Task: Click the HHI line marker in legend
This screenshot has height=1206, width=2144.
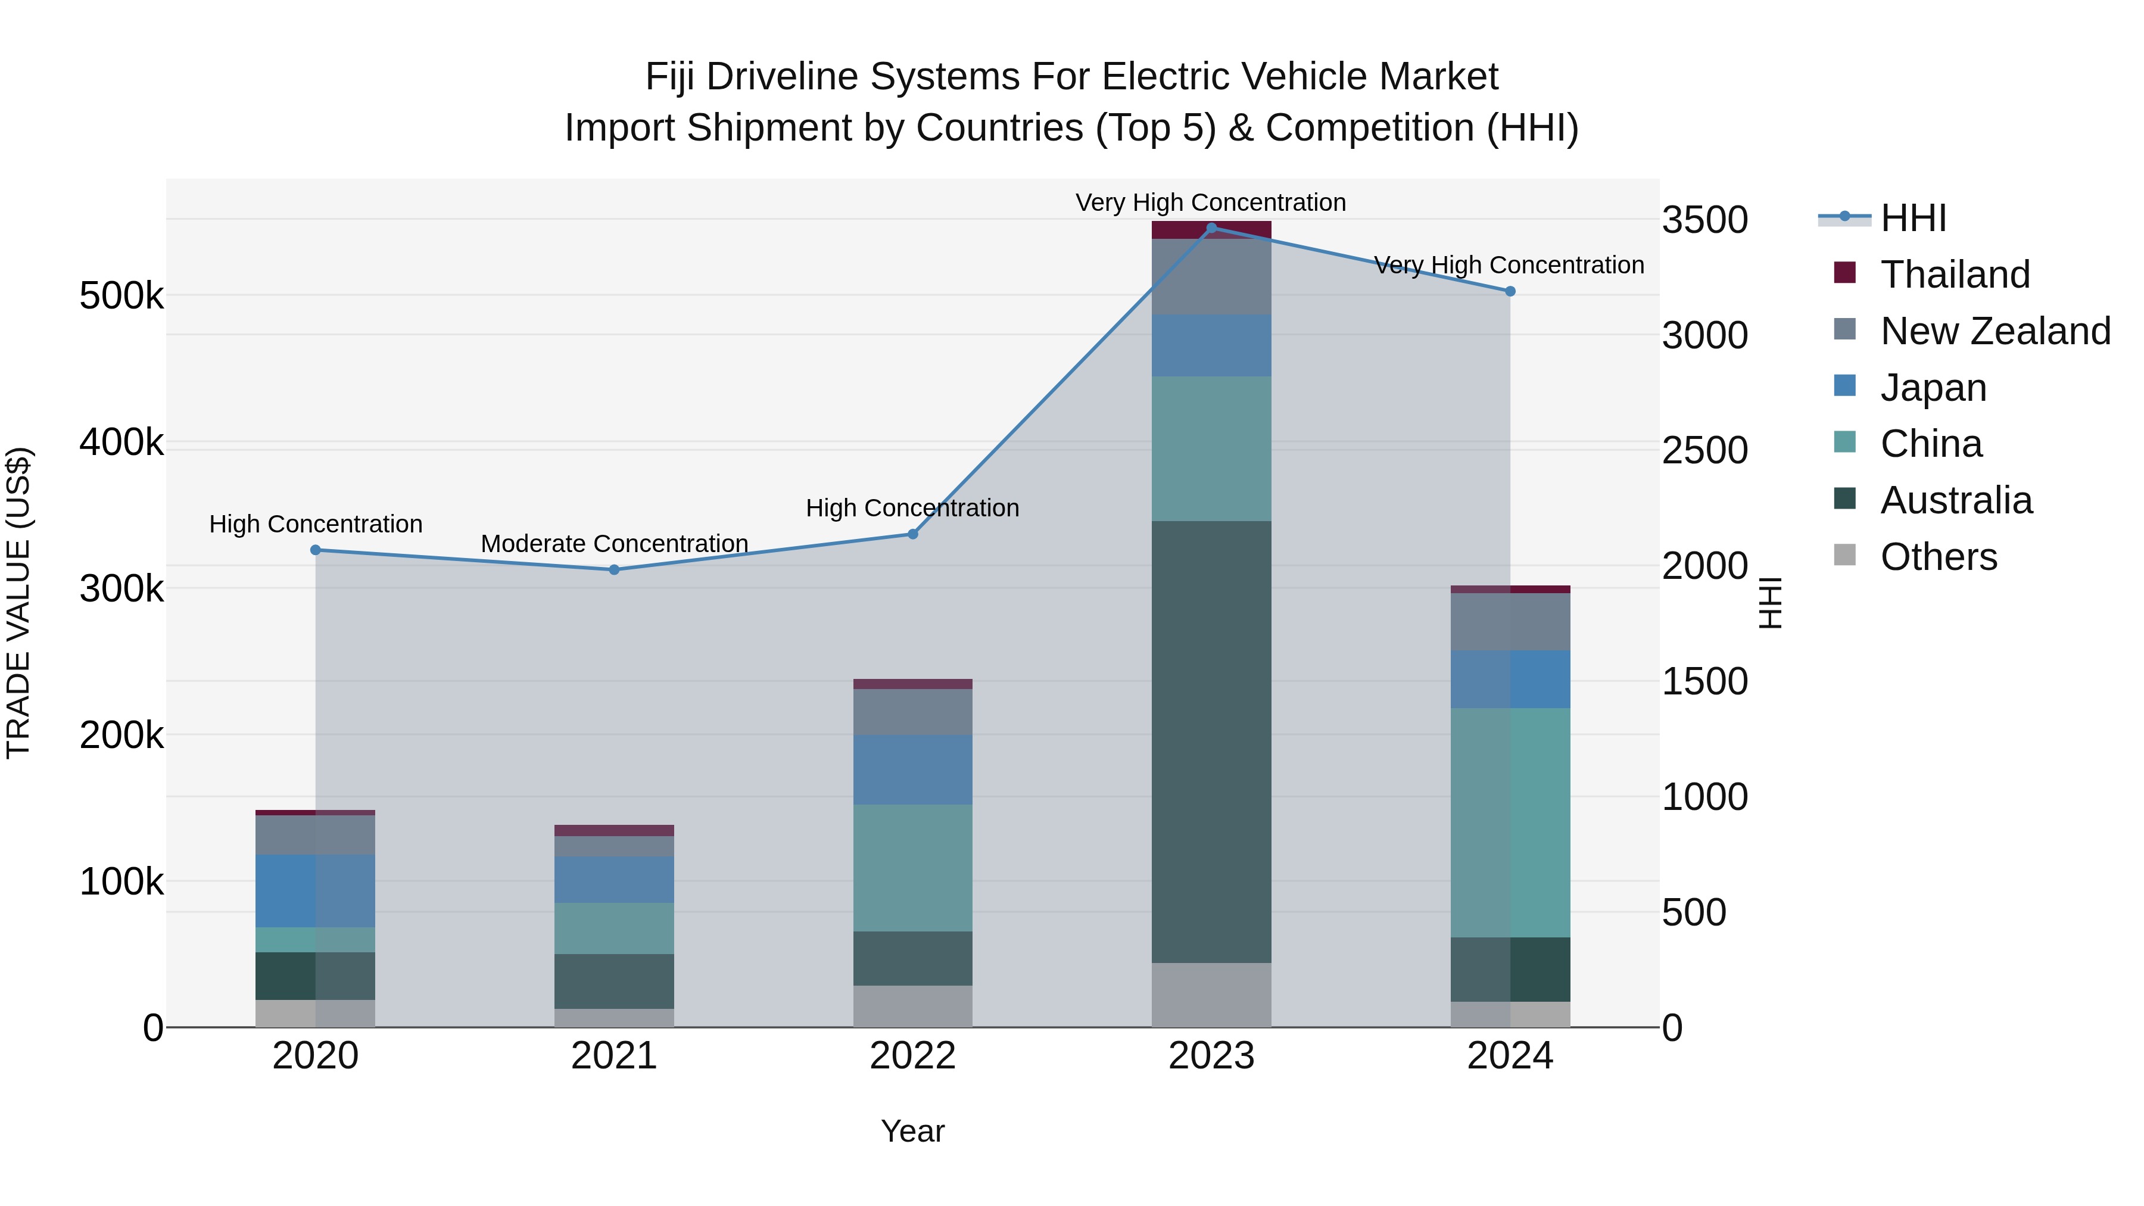Action: [1844, 216]
